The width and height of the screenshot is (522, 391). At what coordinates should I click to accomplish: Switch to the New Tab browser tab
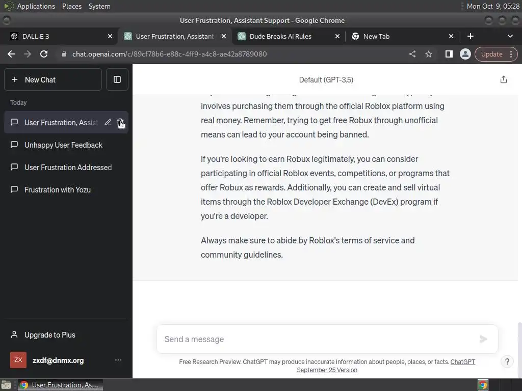pyautogui.click(x=398, y=36)
